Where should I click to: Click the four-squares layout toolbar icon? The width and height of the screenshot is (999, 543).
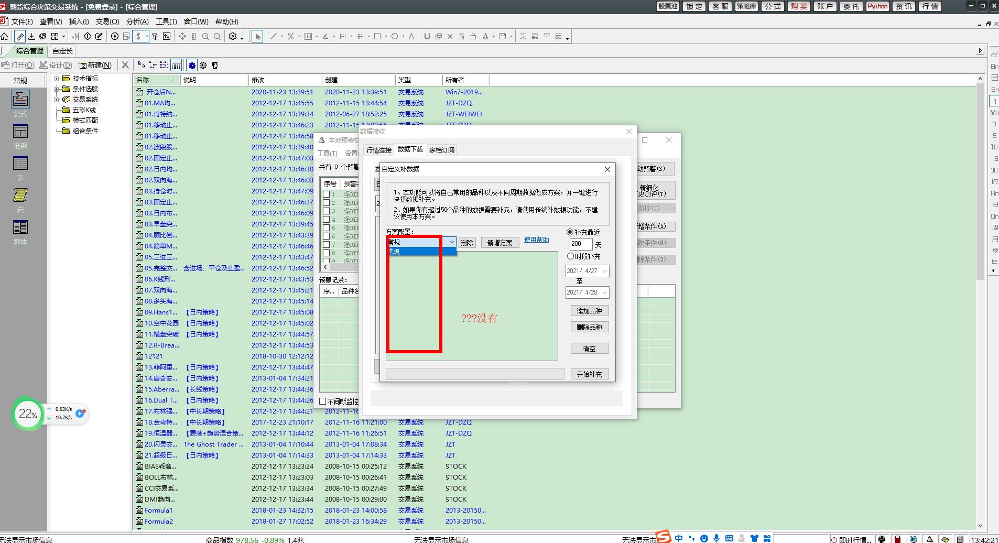click(55, 36)
